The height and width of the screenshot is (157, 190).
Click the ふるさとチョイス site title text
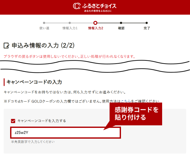pos(99,6)
